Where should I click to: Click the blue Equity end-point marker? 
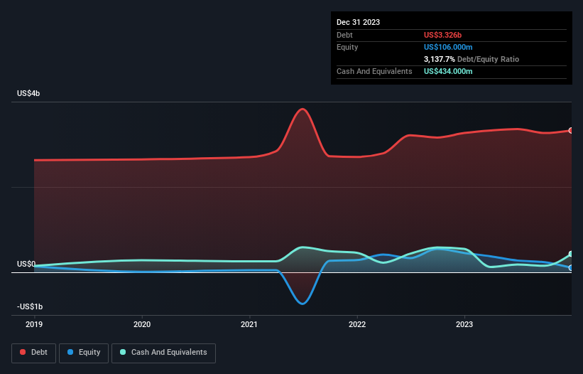click(x=571, y=267)
